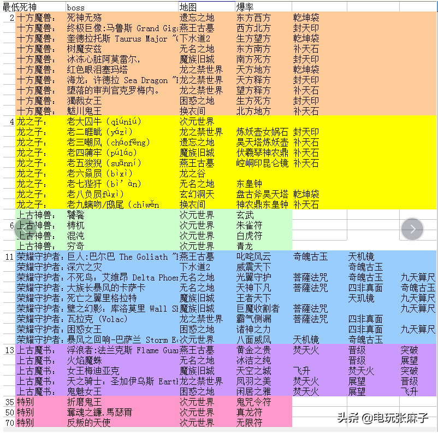Select the 闲居之雅 drop cell
The width and height of the screenshot is (438, 433).
[253, 391]
